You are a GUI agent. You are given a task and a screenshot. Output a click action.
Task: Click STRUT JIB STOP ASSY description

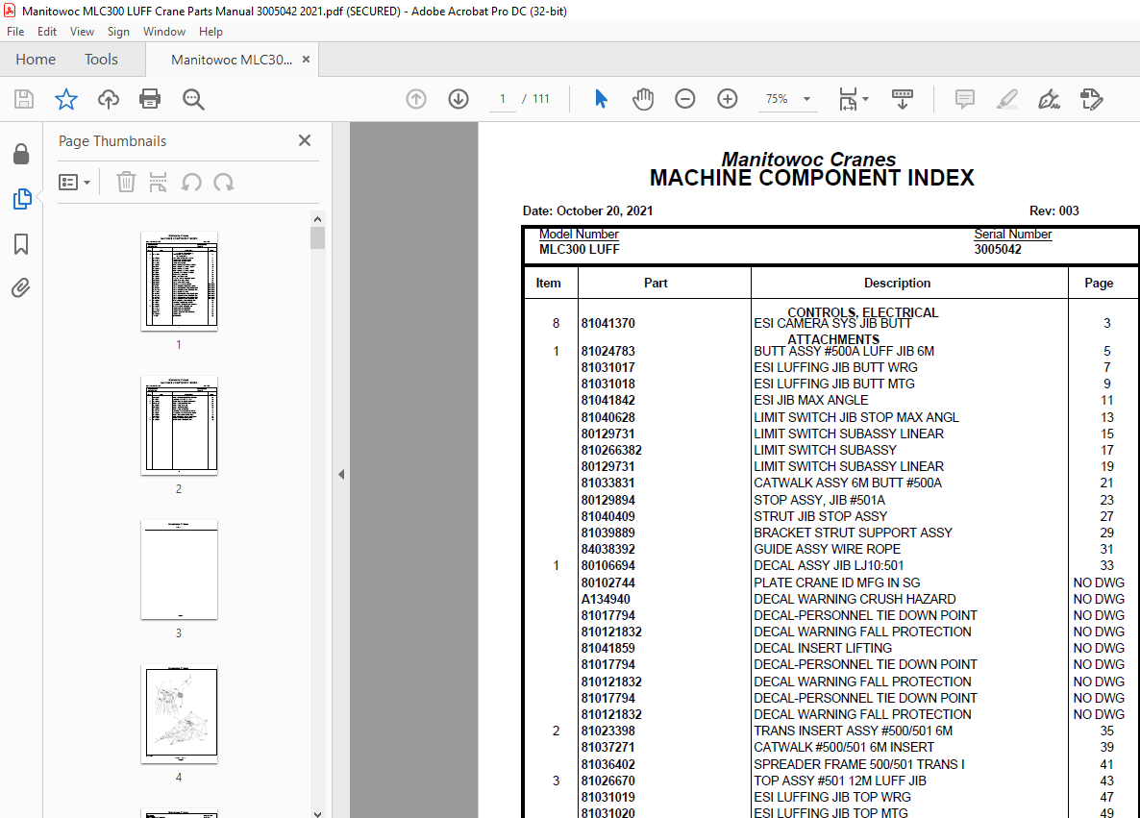[x=820, y=516]
